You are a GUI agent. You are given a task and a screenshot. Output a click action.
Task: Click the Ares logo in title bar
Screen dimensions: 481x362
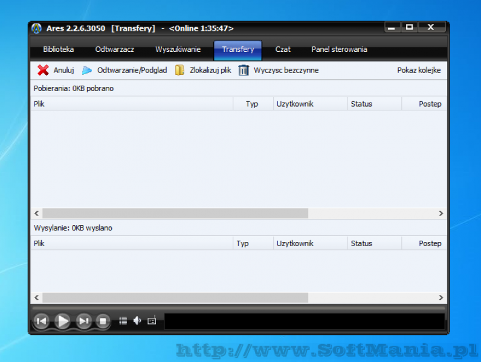(36, 28)
